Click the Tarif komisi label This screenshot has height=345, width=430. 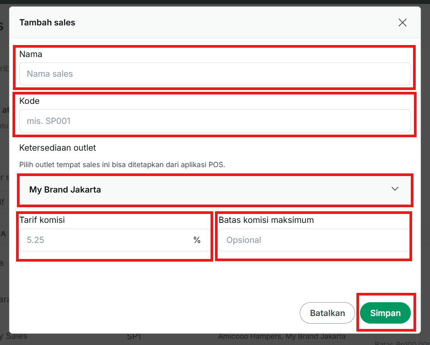pyautogui.click(x=42, y=220)
